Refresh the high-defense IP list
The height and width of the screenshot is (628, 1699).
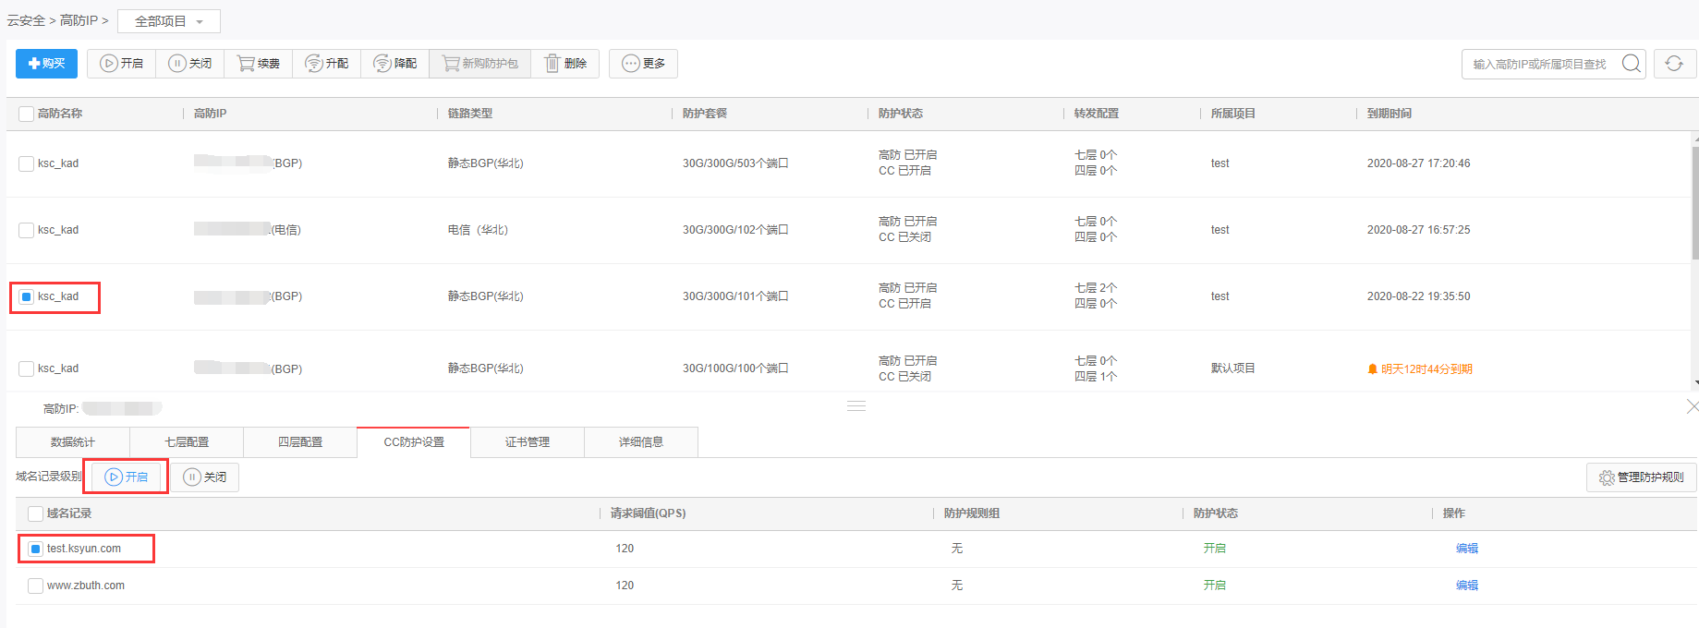click(x=1674, y=64)
